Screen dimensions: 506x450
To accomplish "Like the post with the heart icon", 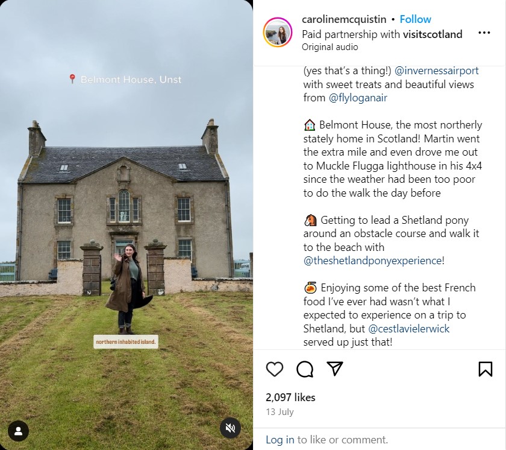I will (275, 369).
